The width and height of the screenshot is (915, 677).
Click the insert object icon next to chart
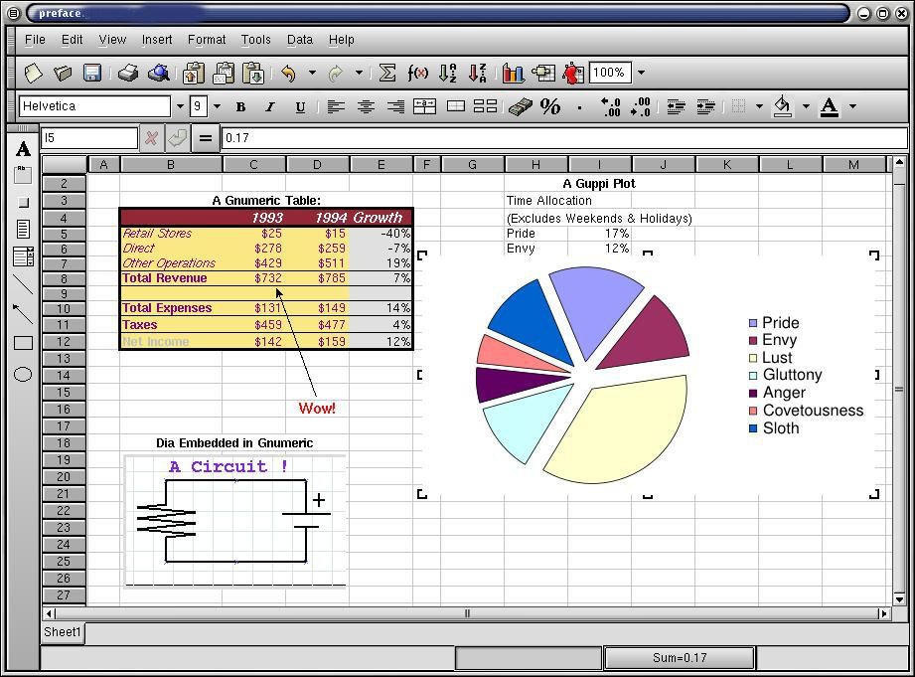[543, 73]
